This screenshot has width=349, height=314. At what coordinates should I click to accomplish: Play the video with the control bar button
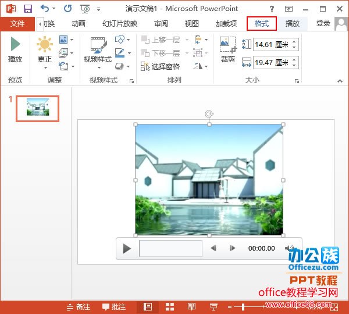point(127,248)
